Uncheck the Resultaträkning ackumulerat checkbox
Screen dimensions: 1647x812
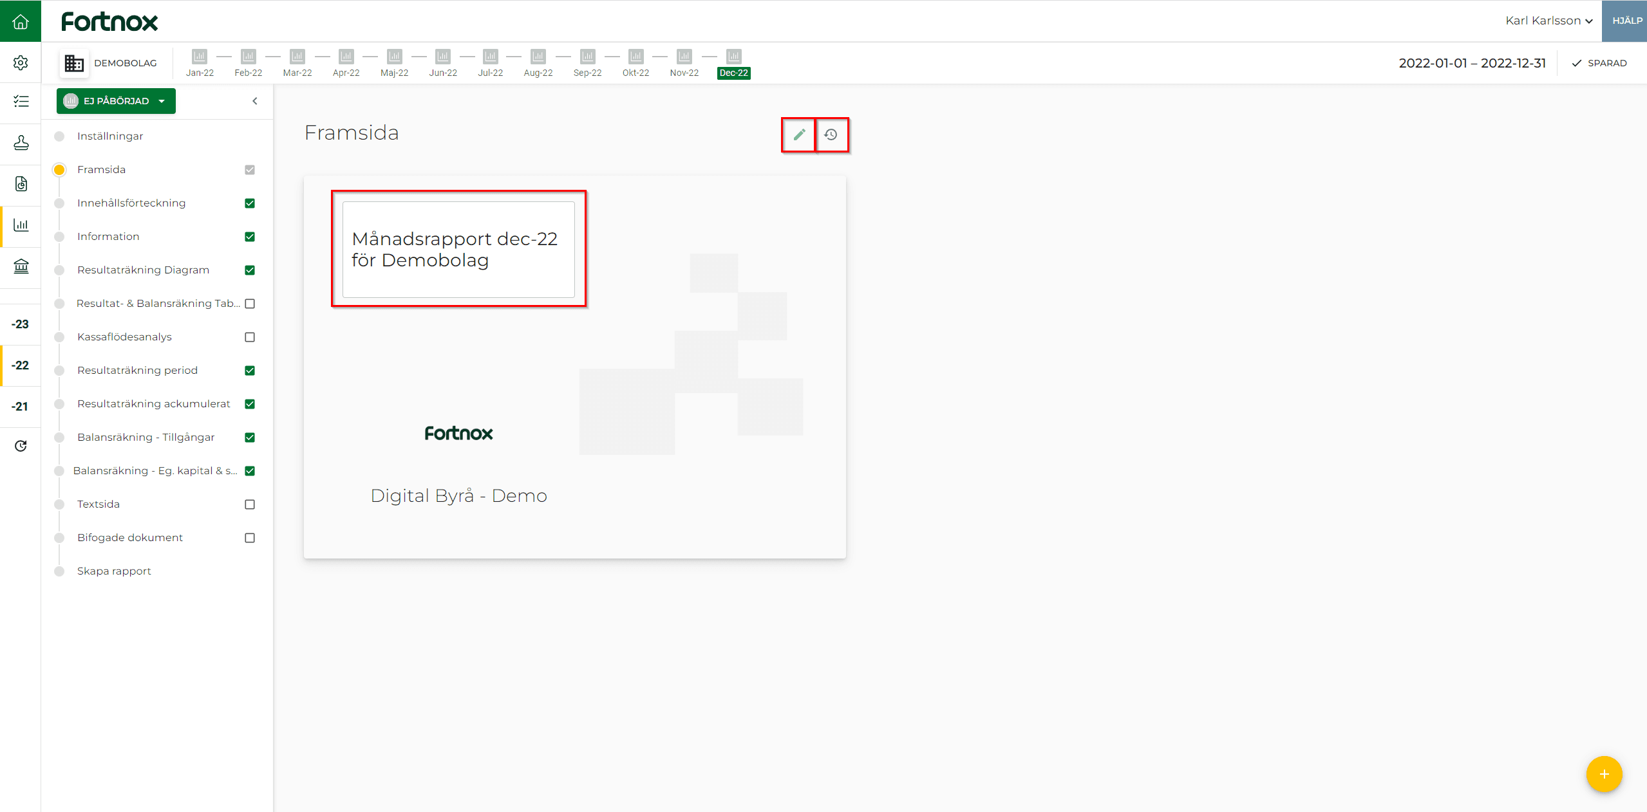point(250,404)
